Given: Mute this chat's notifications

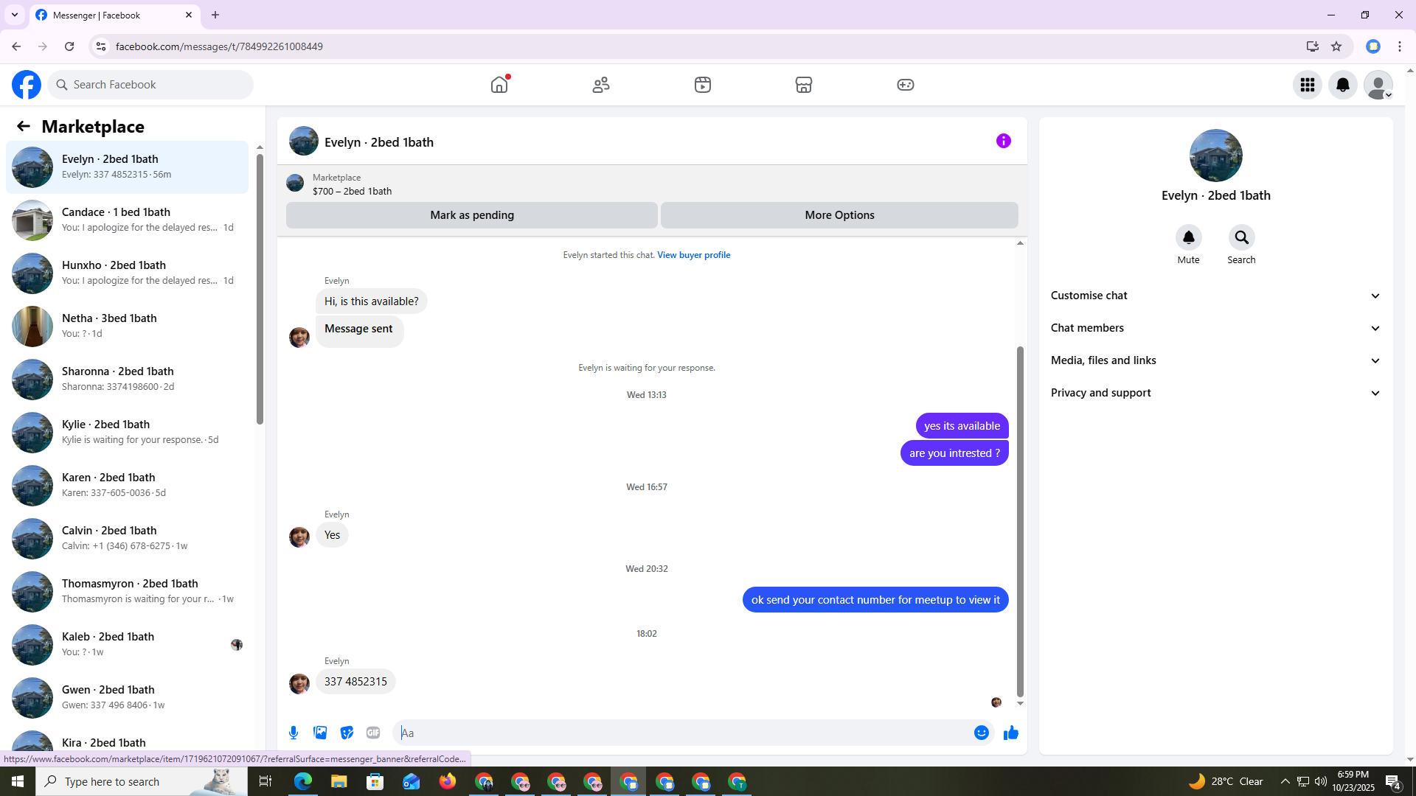Looking at the screenshot, I should point(1188,237).
